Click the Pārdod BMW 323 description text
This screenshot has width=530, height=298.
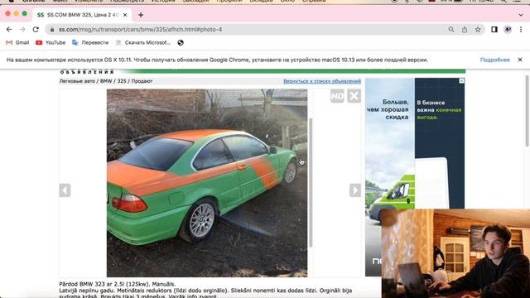pyautogui.click(x=205, y=291)
